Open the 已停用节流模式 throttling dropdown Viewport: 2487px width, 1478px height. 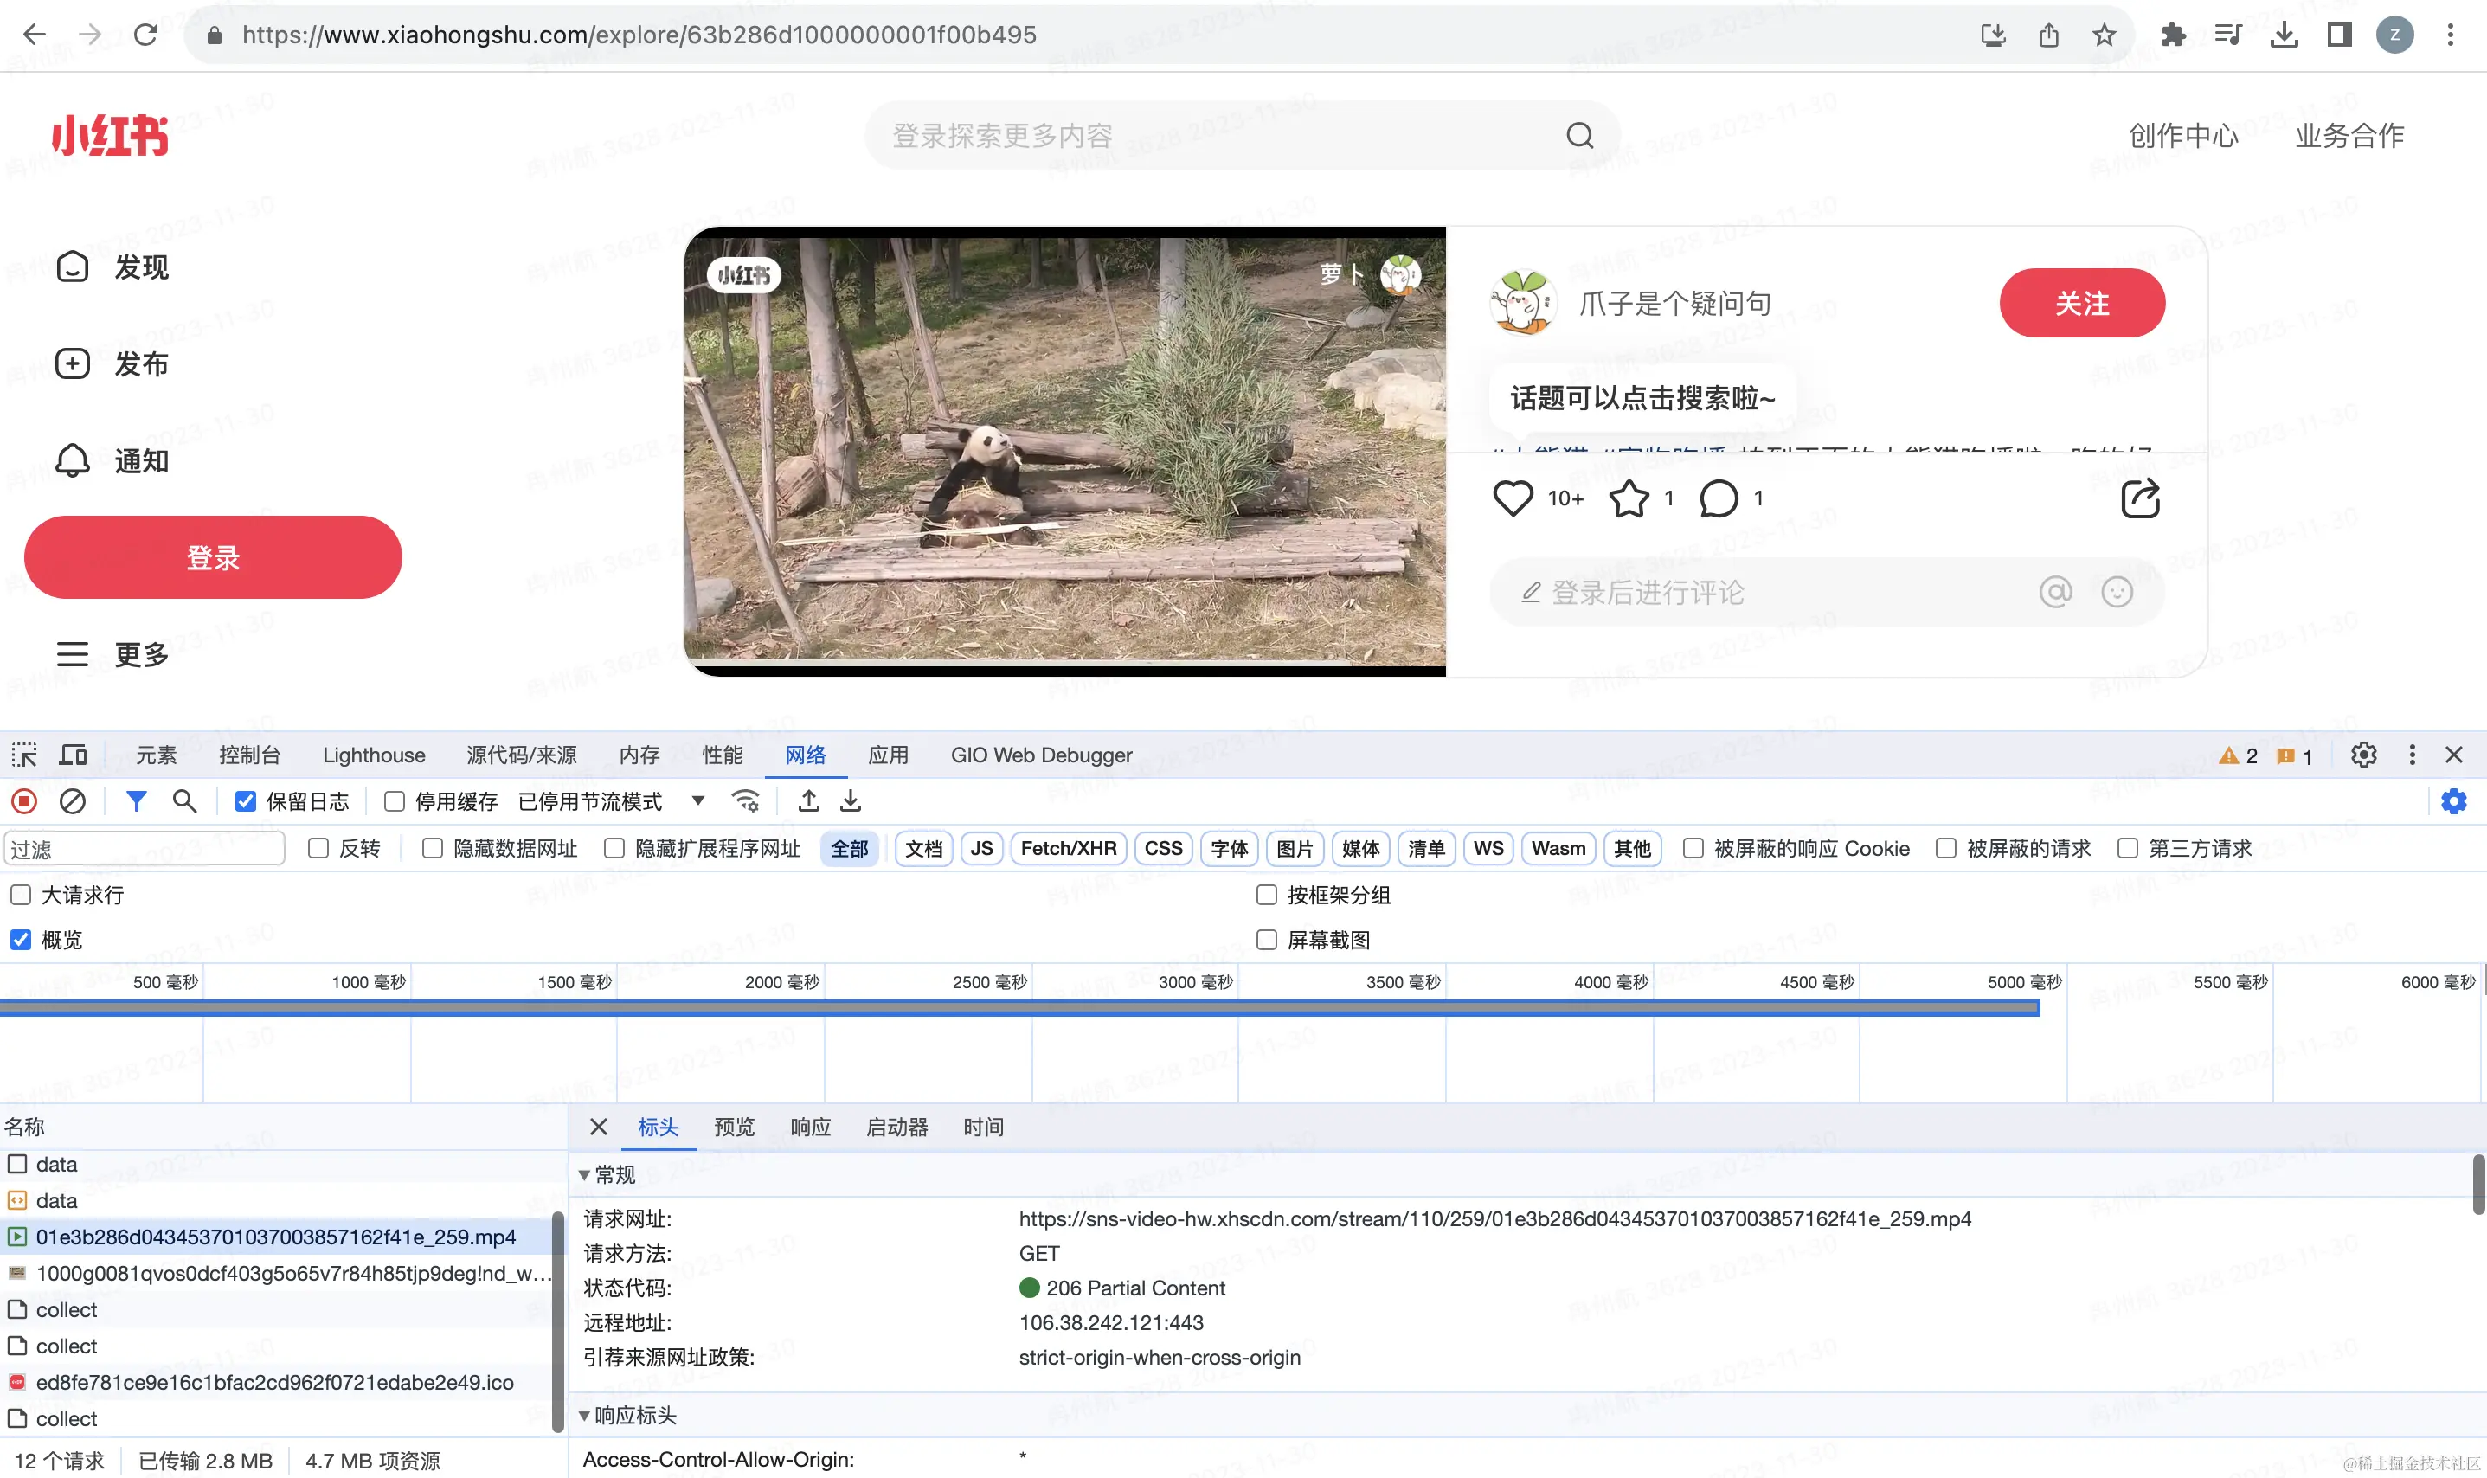(611, 802)
